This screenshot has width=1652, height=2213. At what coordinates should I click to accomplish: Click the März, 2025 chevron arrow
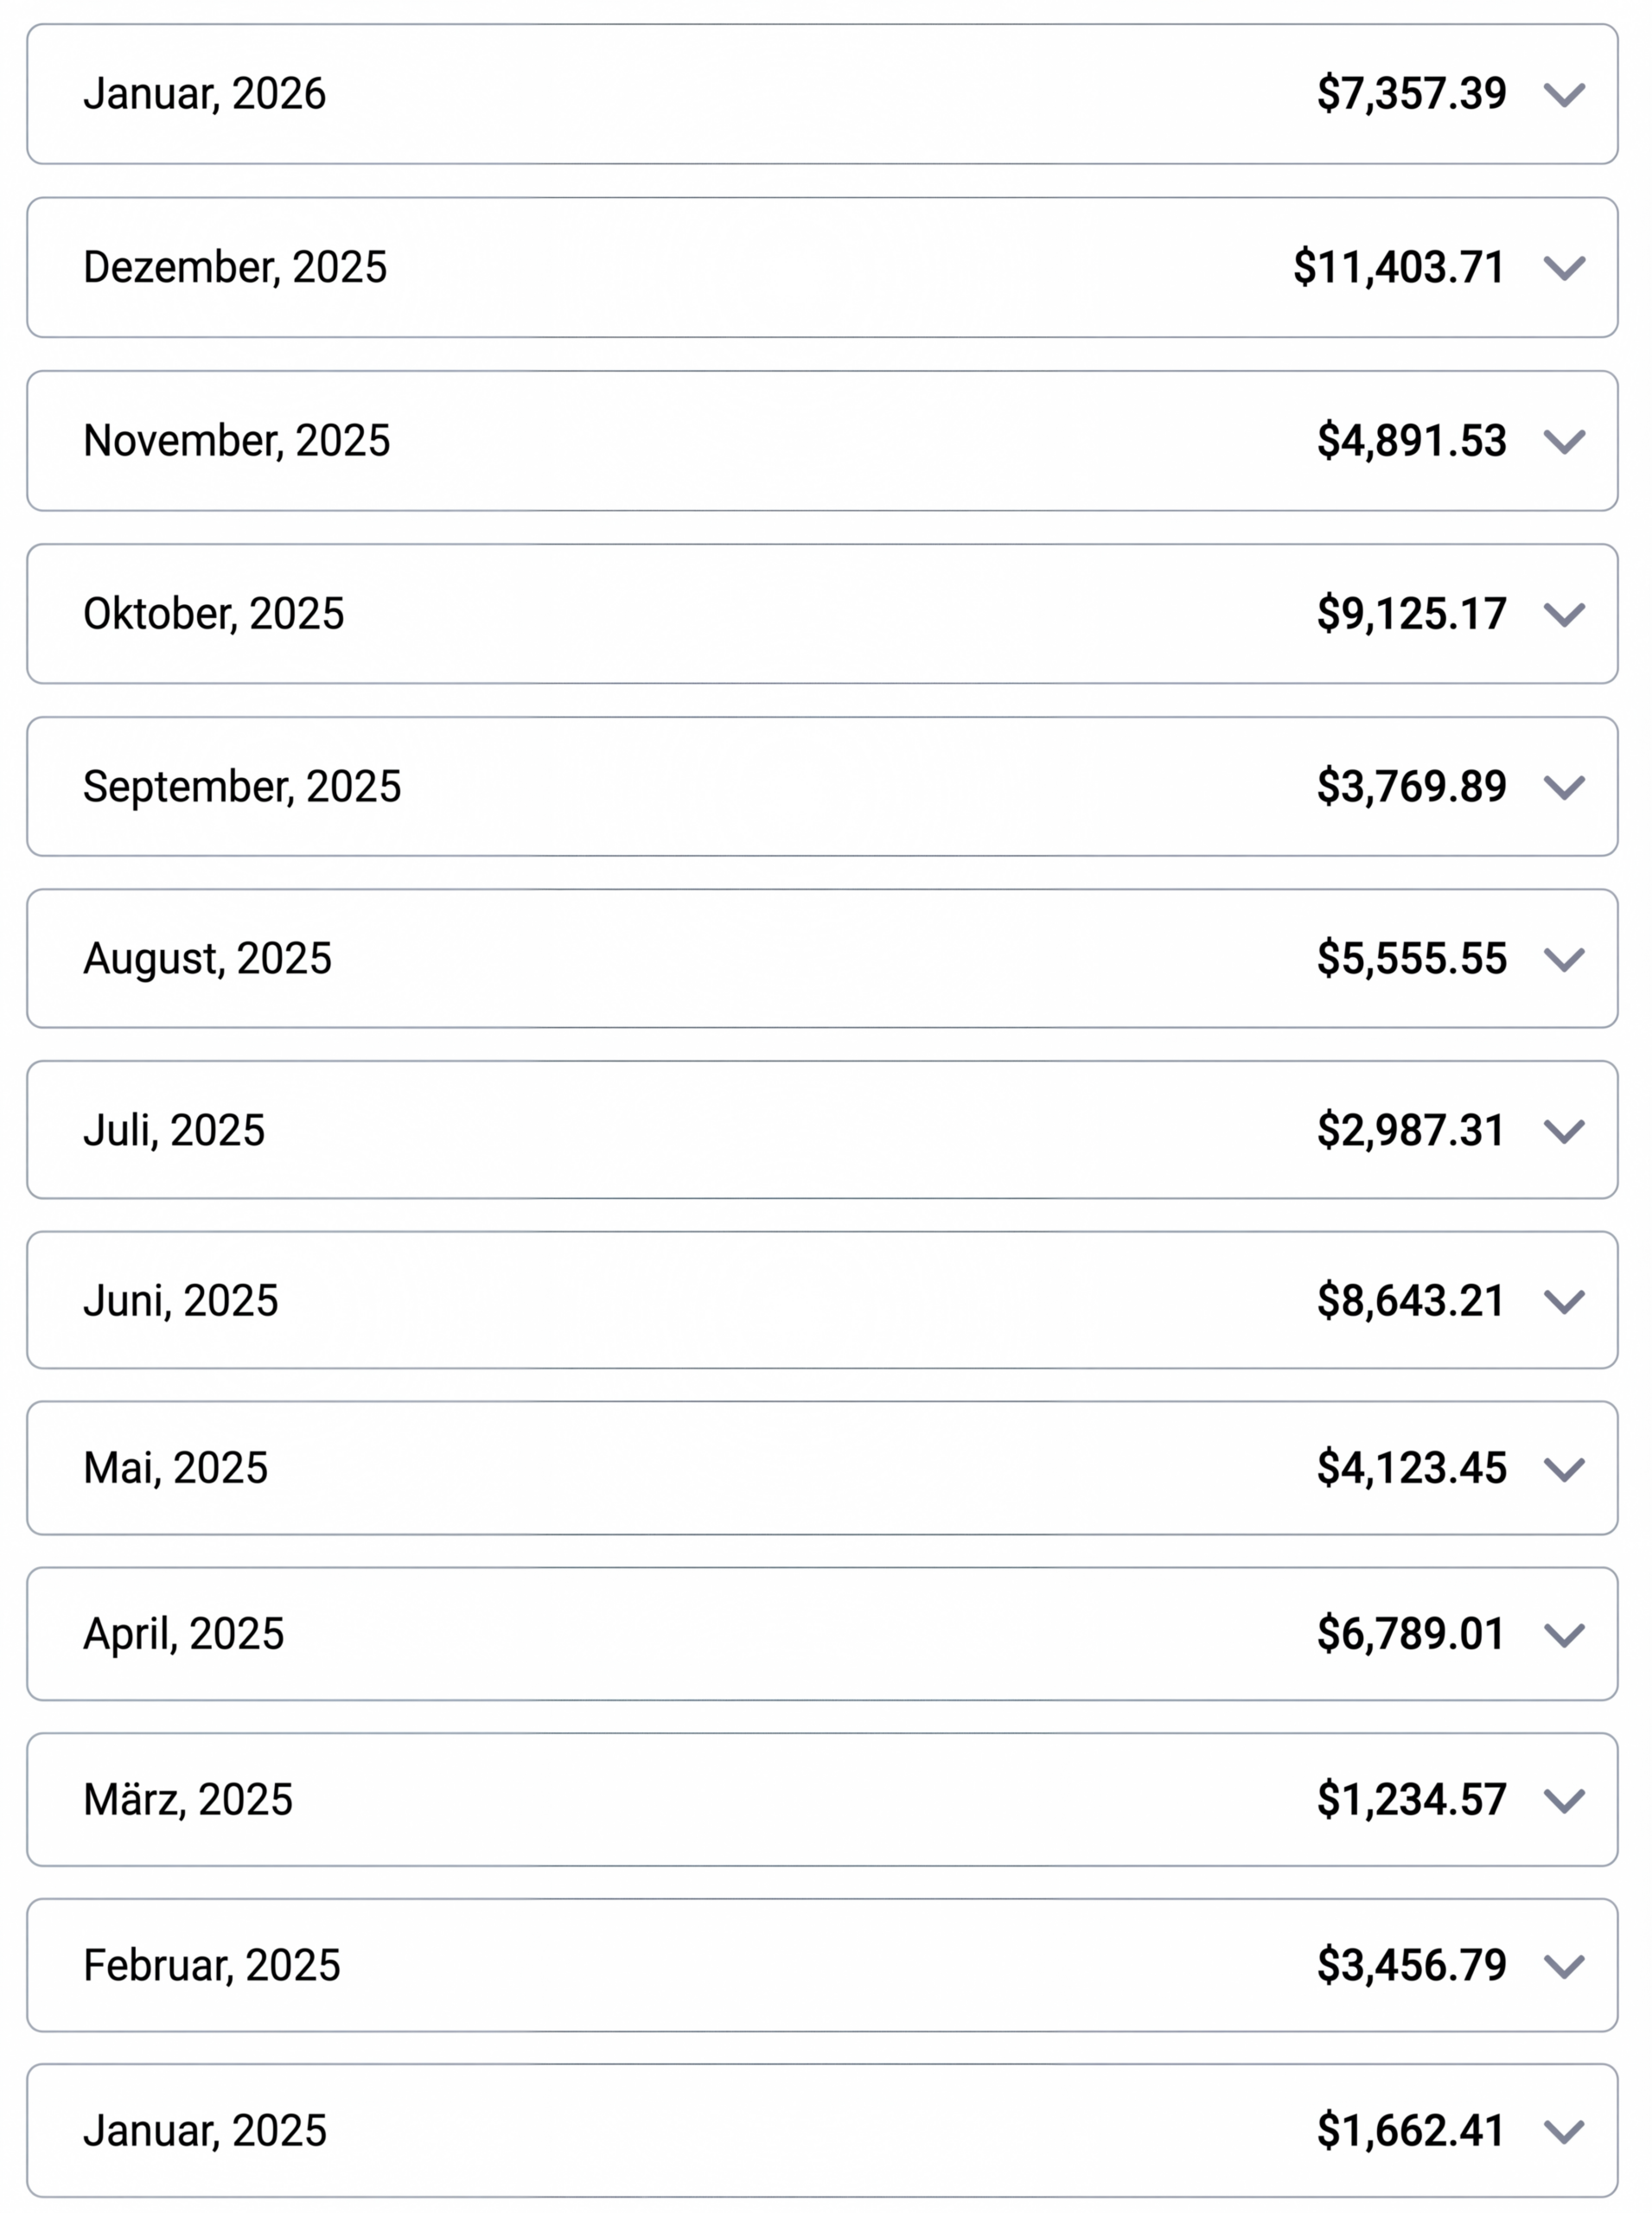[x=1563, y=1801]
